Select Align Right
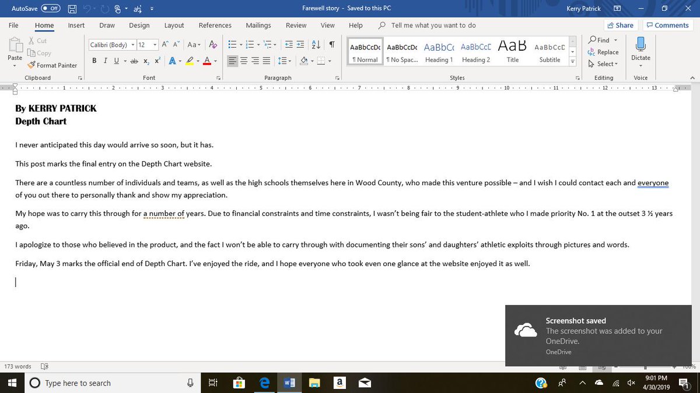 (255, 61)
